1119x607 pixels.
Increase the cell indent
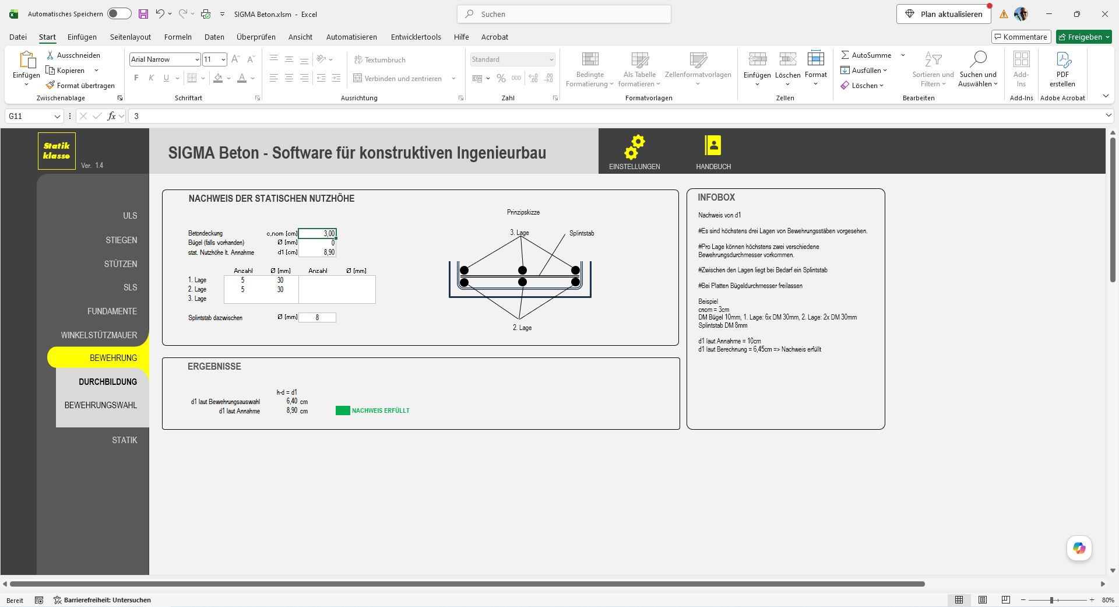point(336,78)
